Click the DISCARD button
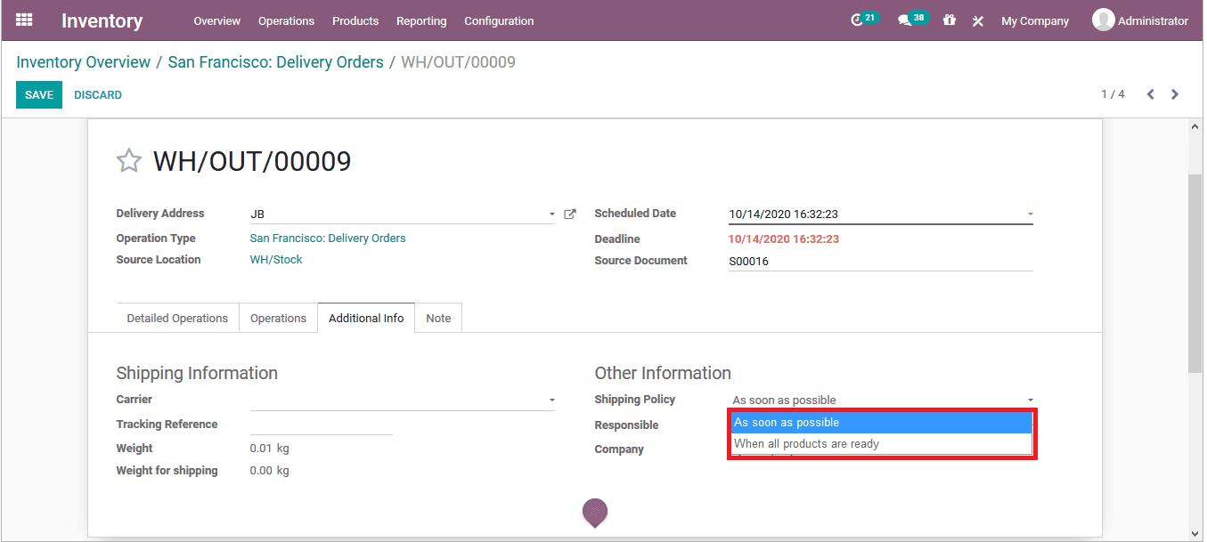This screenshot has width=1207, height=542. click(x=98, y=95)
